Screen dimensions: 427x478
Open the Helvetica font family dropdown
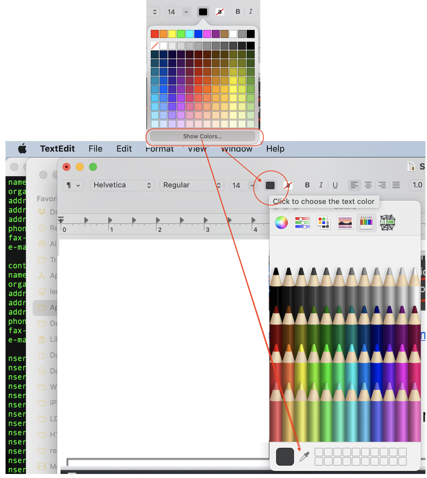pyautogui.click(x=122, y=185)
